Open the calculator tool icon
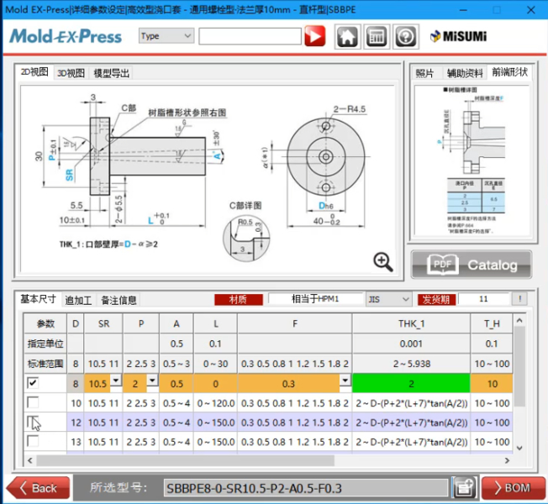The width and height of the screenshot is (548, 504). coord(377,36)
